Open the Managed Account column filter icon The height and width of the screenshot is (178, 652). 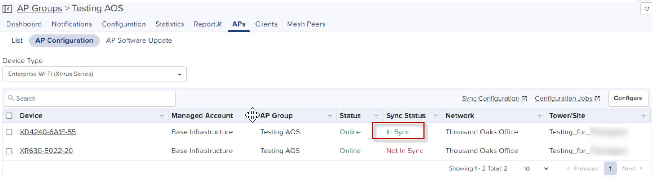[252, 116]
